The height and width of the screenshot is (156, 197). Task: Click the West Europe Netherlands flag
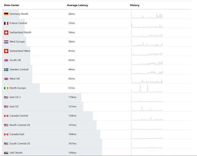(x=6, y=42)
